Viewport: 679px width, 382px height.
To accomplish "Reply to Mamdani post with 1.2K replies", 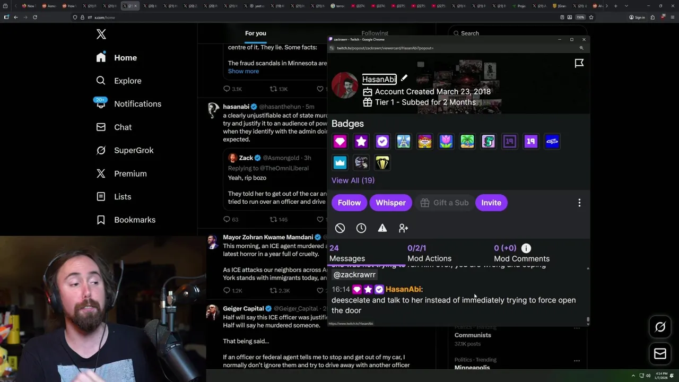I will click(x=232, y=290).
